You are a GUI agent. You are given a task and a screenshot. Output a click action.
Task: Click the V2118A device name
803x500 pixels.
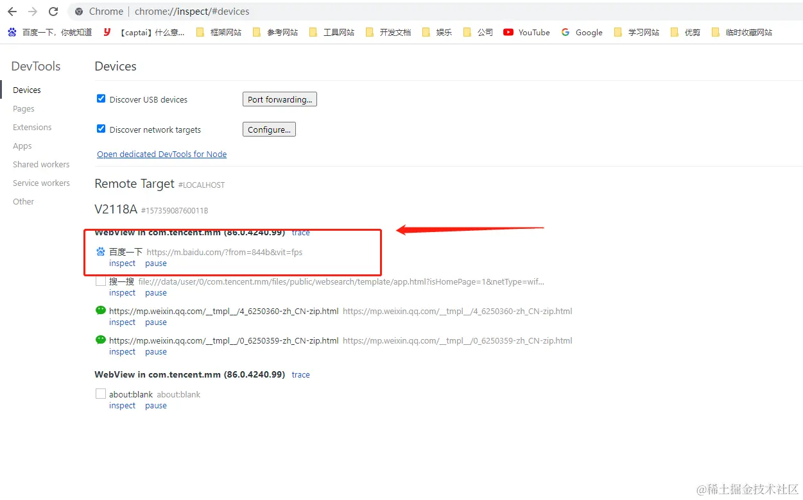point(116,210)
